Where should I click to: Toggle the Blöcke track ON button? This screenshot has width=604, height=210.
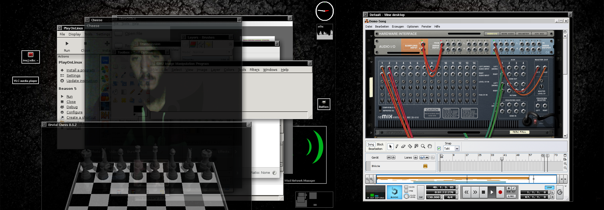[x=425, y=166]
